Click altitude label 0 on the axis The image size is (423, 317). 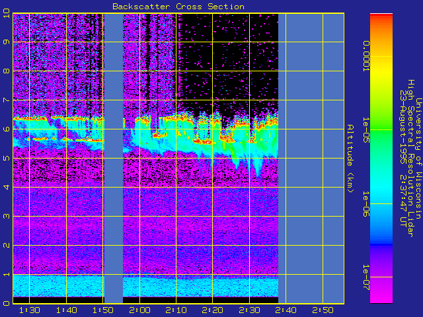pyautogui.click(x=7, y=303)
